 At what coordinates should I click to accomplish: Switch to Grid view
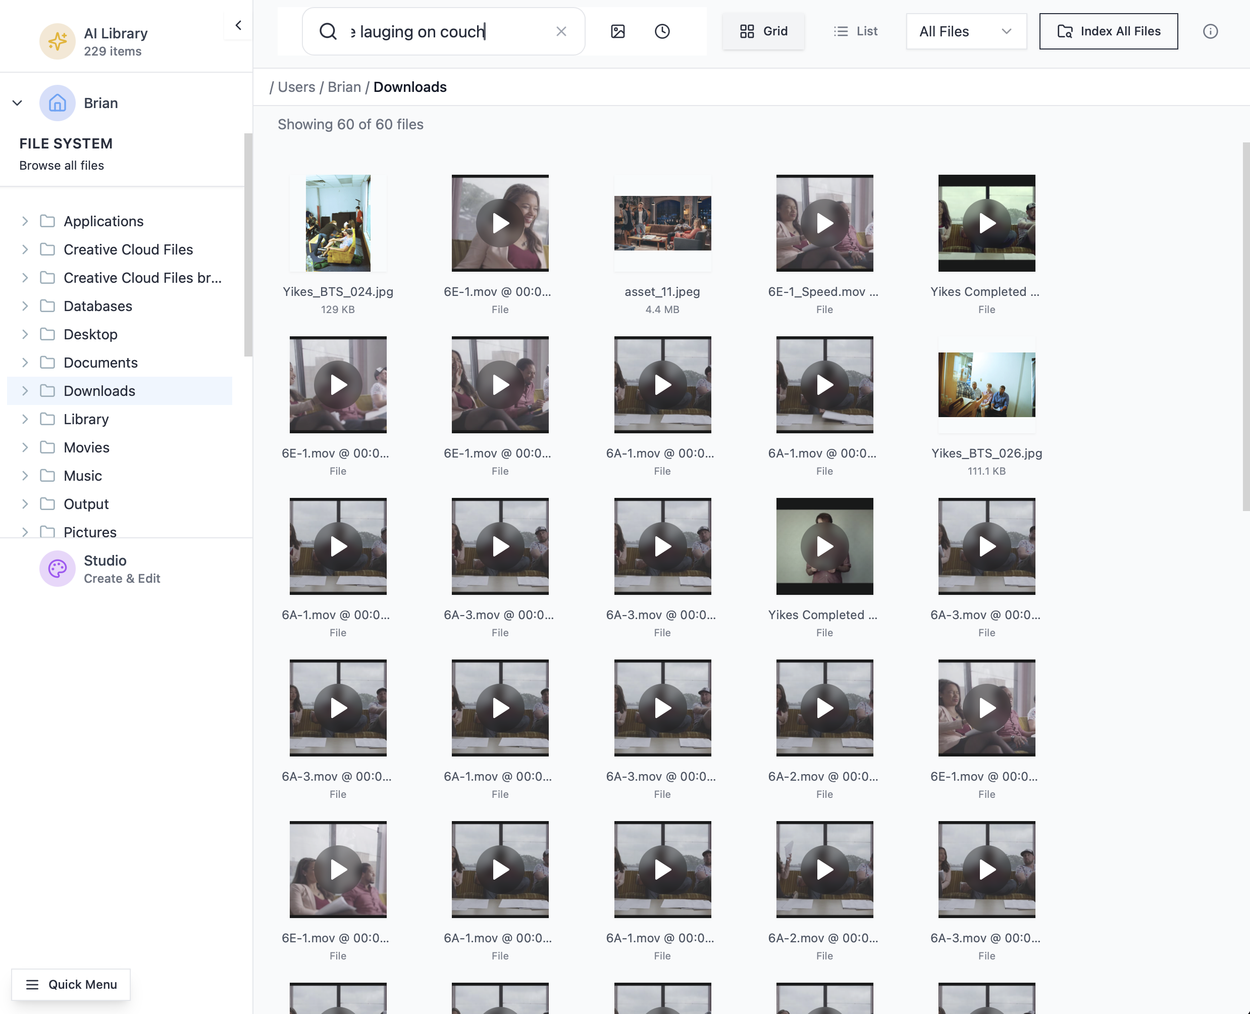[x=763, y=31]
